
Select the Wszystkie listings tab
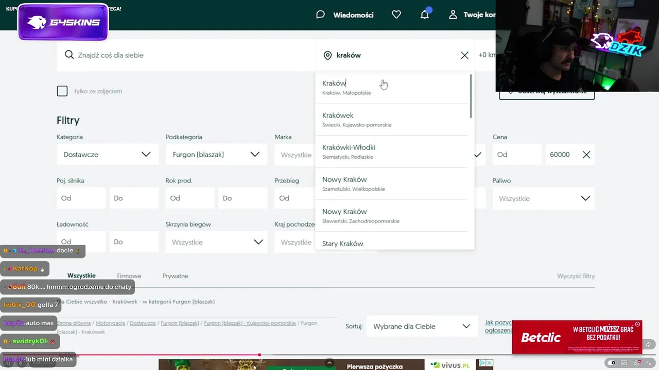pyautogui.click(x=81, y=276)
